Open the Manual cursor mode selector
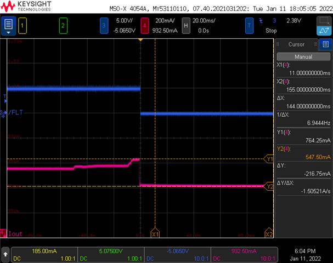 click(x=303, y=56)
